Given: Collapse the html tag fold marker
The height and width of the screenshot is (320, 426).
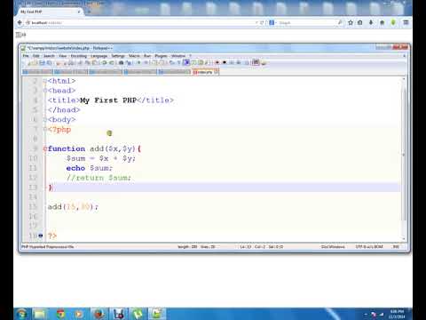Looking at the screenshot, I should tap(44, 81).
